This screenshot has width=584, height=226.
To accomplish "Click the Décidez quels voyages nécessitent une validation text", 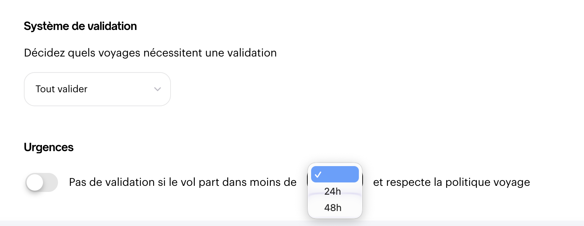I will 150,53.
